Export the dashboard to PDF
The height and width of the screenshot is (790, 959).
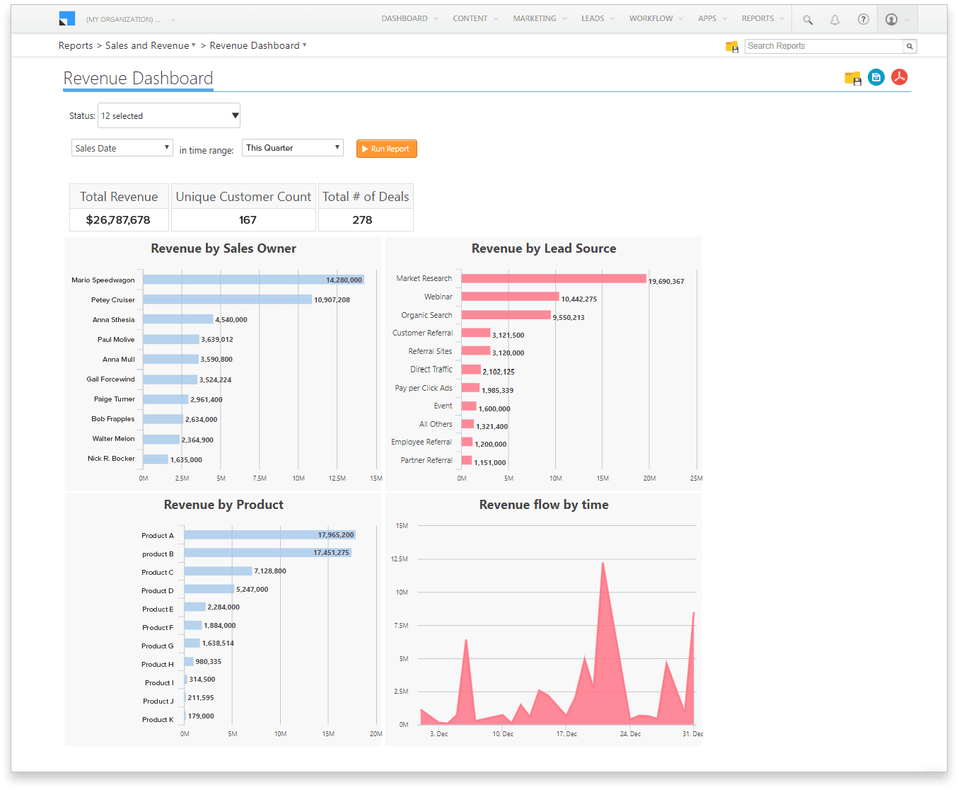899,77
